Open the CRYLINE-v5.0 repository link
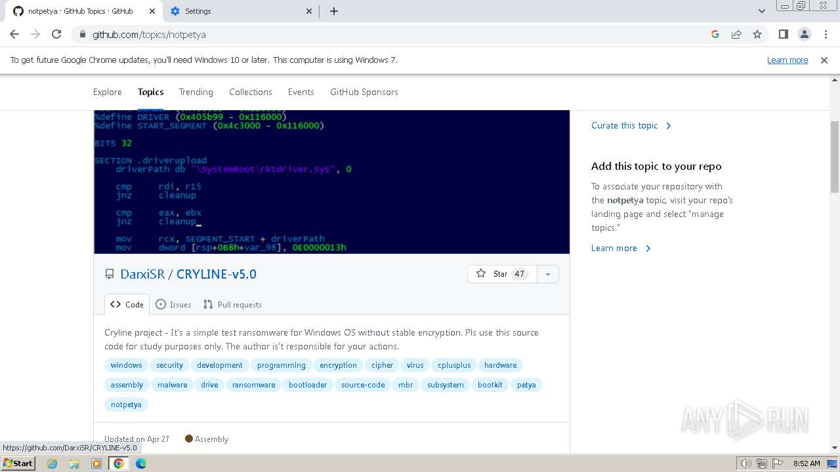The image size is (840, 472). [x=217, y=274]
